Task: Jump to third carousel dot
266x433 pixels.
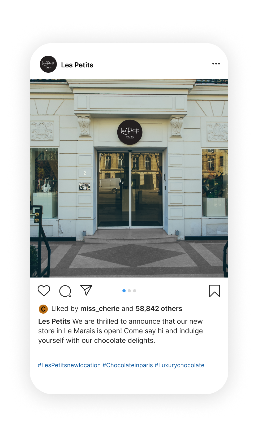Action: (x=135, y=291)
